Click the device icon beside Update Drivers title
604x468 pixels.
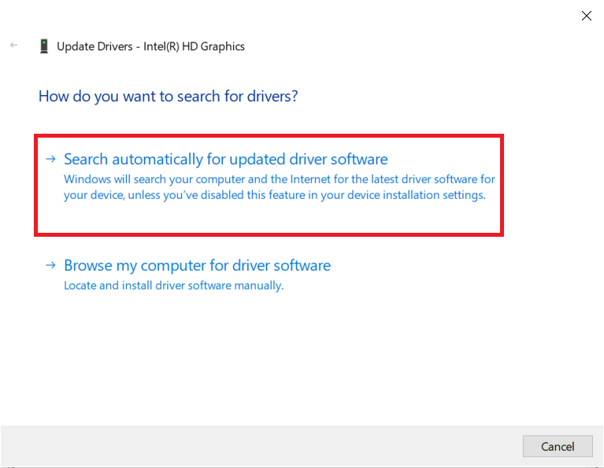(44, 46)
